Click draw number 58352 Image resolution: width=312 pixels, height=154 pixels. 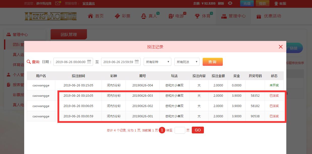tap(255, 96)
